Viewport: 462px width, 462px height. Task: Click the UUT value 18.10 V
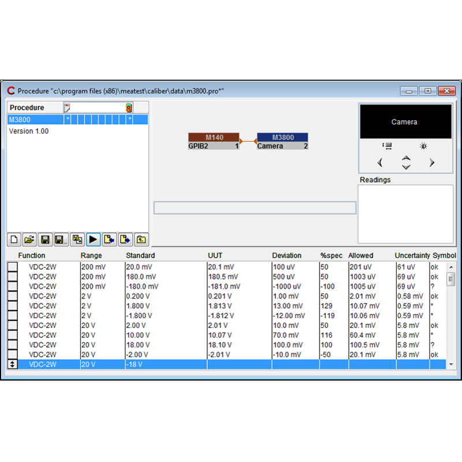(x=220, y=345)
